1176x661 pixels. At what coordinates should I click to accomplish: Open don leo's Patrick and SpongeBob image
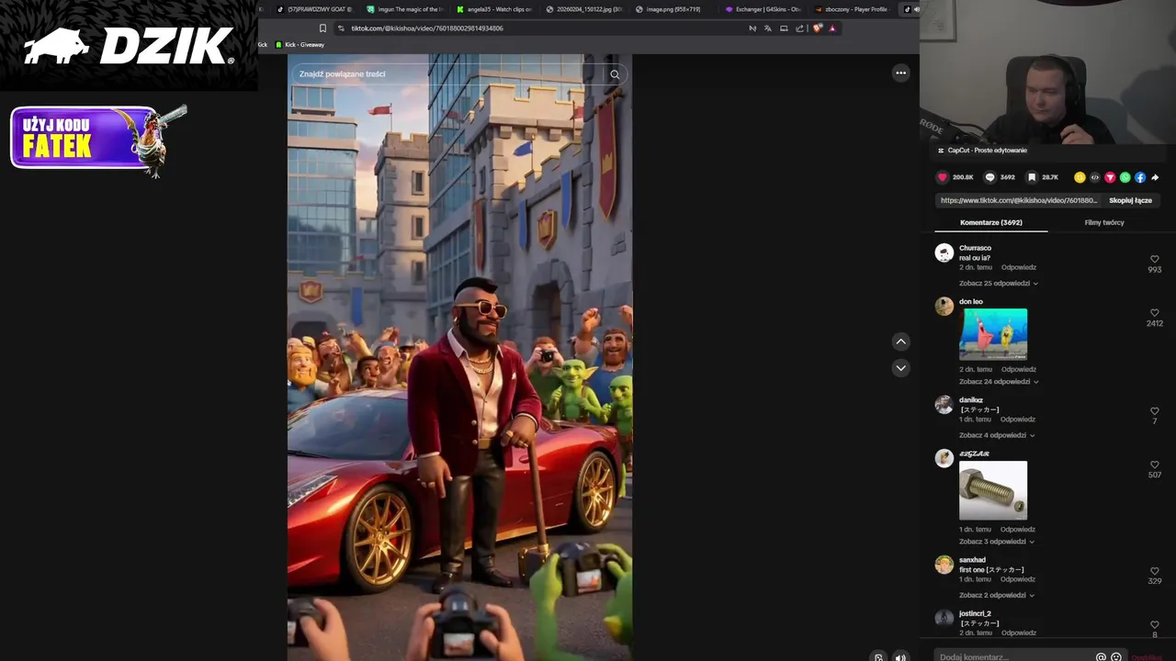coord(993,333)
